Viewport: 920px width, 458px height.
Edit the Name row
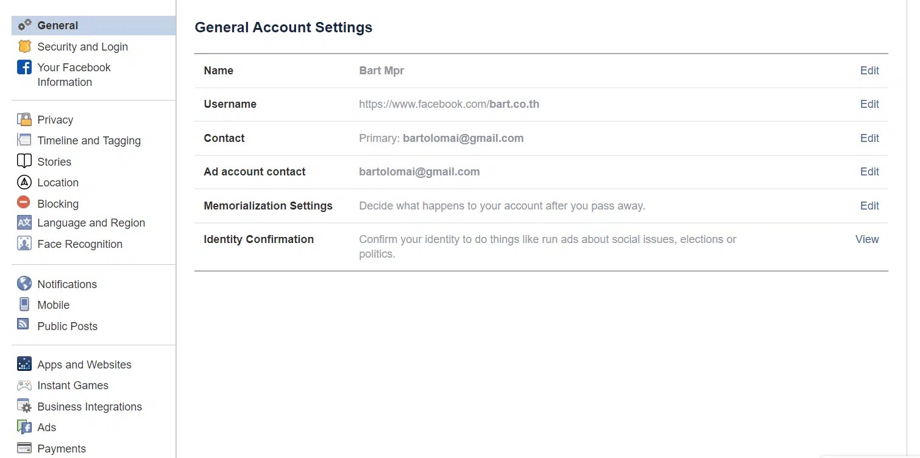pos(869,71)
